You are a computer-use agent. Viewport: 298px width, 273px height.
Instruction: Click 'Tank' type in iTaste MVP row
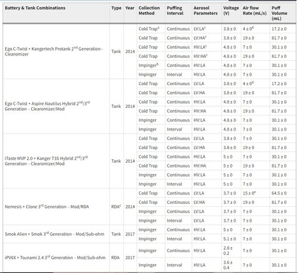(116, 161)
